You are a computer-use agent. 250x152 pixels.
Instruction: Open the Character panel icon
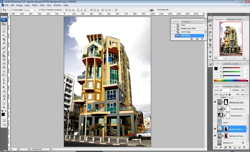pos(210,52)
